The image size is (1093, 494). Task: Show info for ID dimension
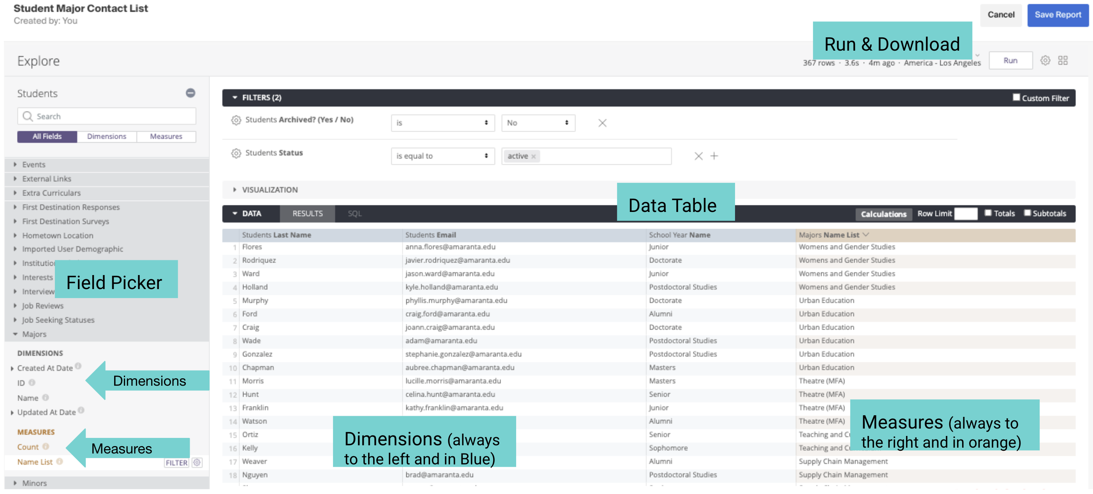(x=32, y=383)
